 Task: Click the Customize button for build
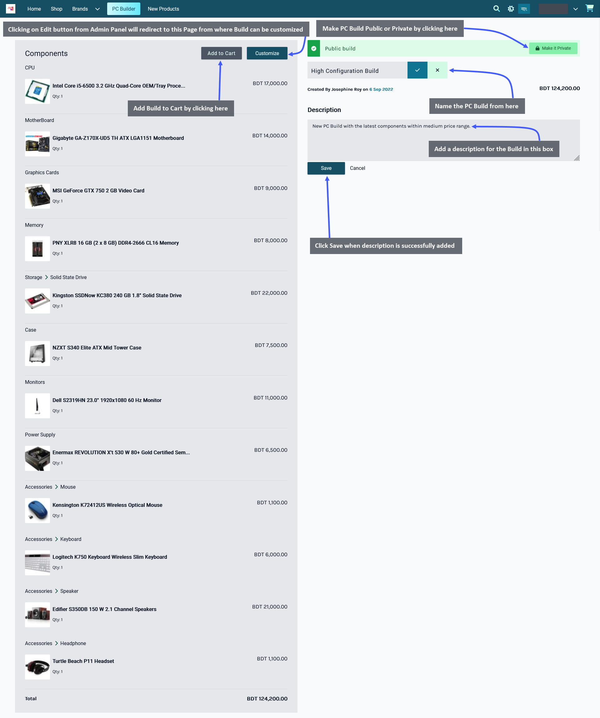pyautogui.click(x=267, y=53)
